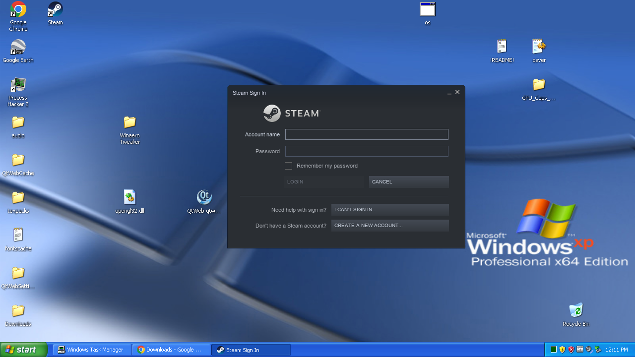Focus the Account name field

[x=367, y=134]
